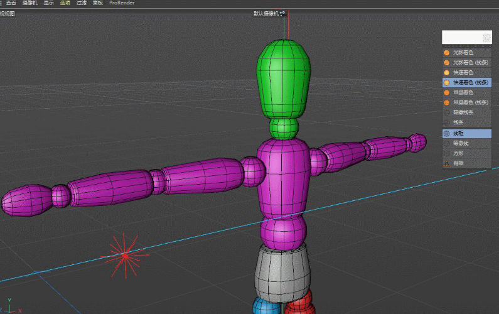Select the blue leg segment

pyautogui.click(x=267, y=306)
